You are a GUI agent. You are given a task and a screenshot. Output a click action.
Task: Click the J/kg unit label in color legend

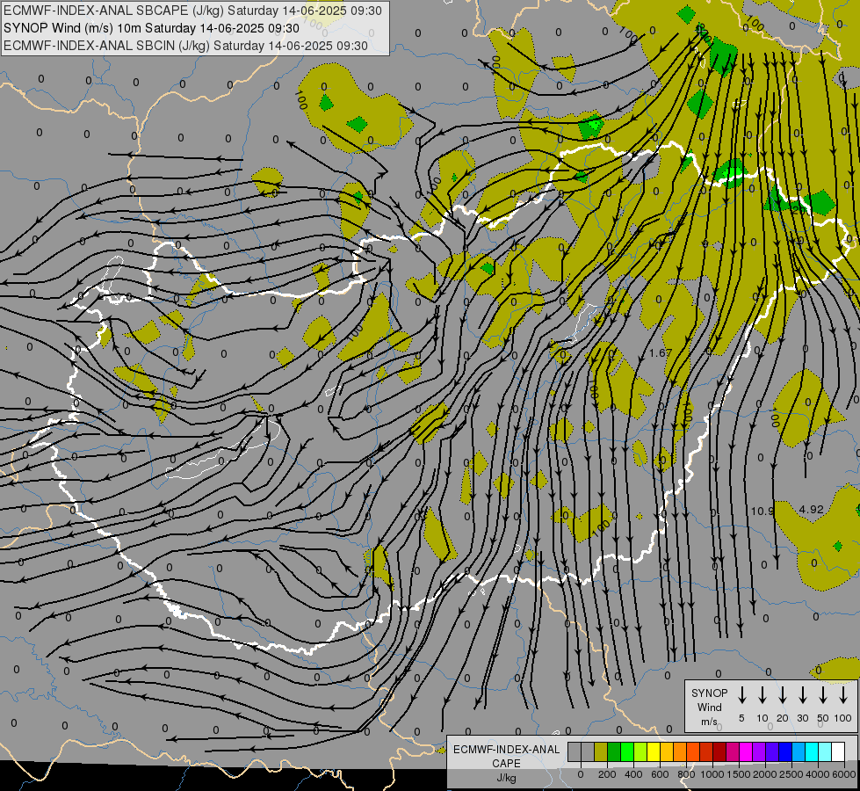pyautogui.click(x=506, y=778)
